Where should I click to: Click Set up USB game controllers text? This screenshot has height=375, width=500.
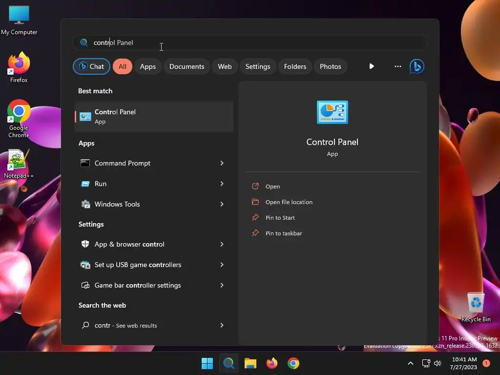click(138, 265)
